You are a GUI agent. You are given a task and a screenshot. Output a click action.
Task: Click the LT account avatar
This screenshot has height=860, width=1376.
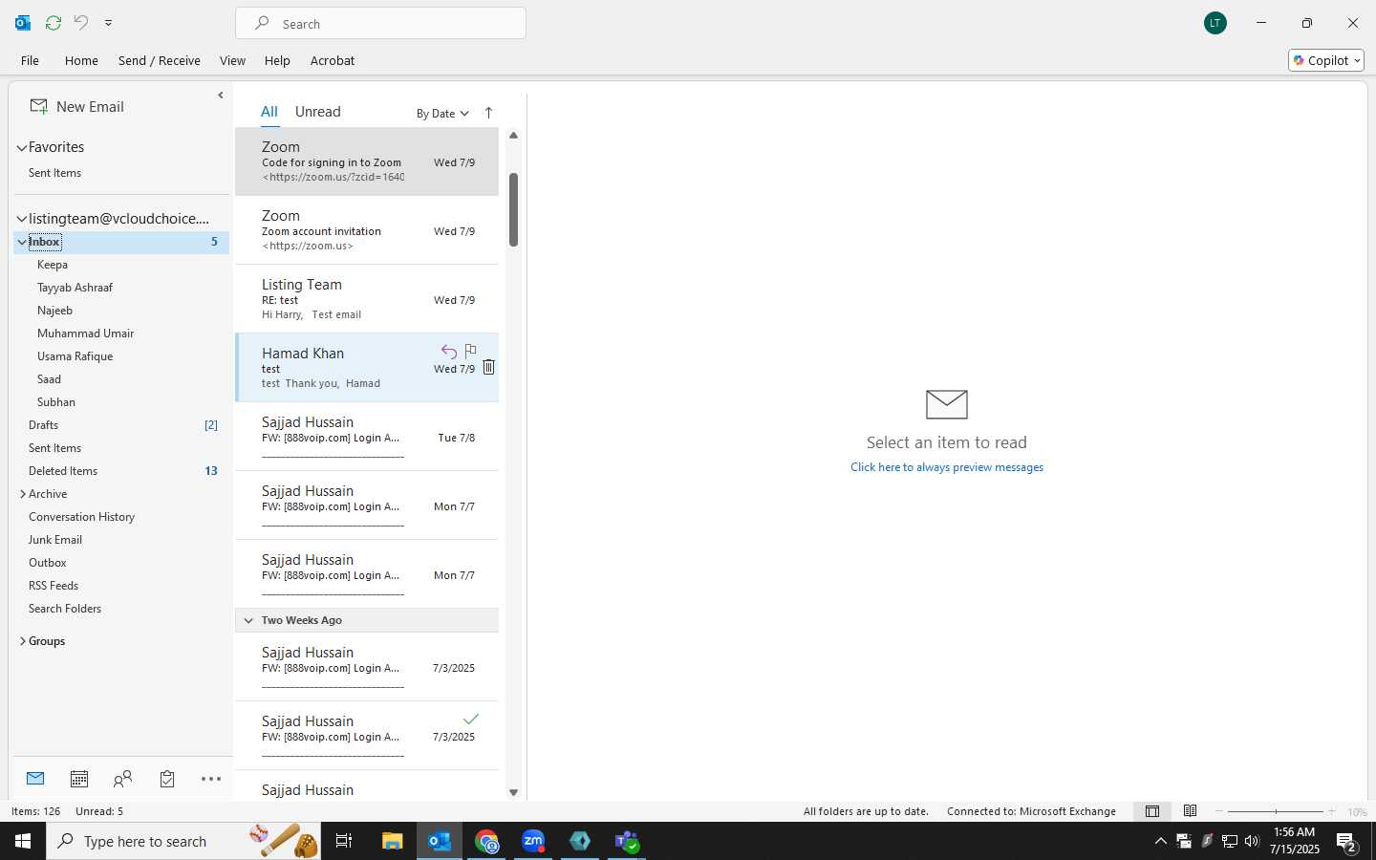point(1215,23)
